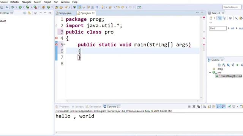Click the Back navigation arrow
The image size is (243, 136).
[x=123, y=7]
